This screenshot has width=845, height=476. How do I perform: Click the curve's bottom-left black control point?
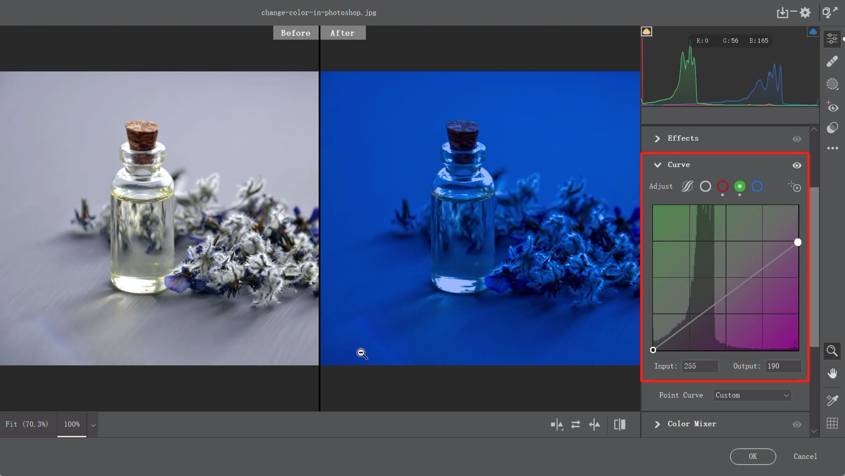(653, 350)
